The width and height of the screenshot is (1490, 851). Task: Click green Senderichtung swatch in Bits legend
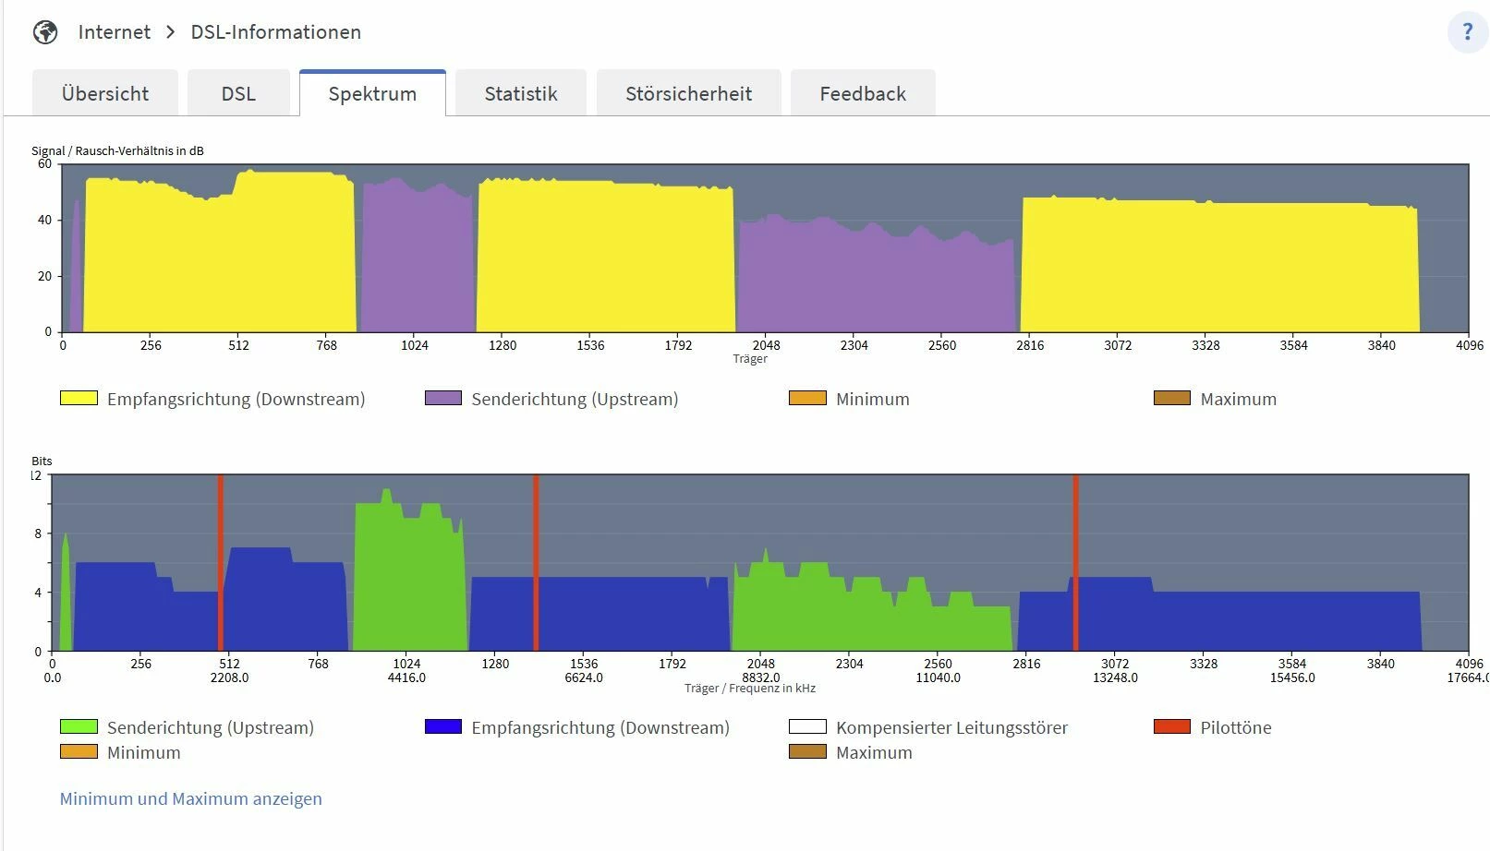click(x=79, y=726)
